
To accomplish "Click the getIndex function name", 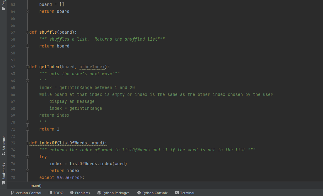I will [49, 67].
